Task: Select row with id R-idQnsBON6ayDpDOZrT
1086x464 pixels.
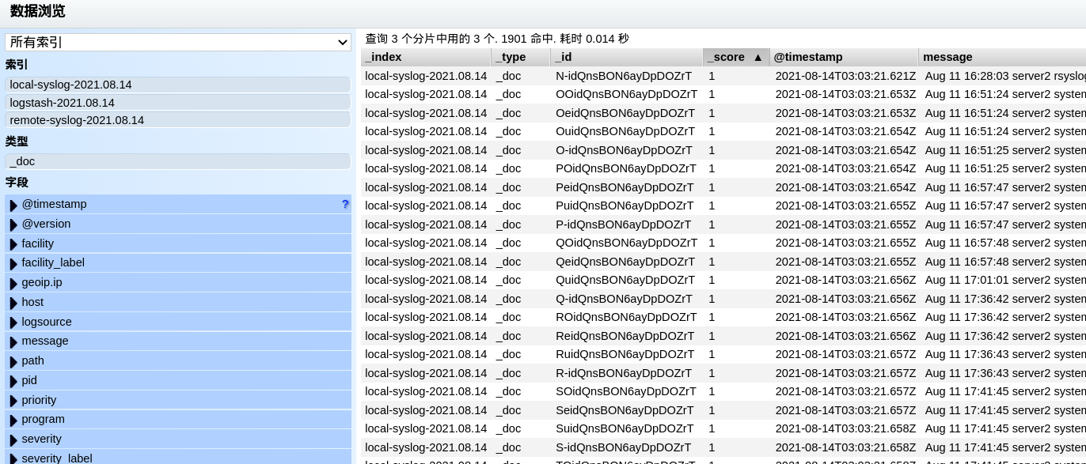Action: click(x=723, y=373)
